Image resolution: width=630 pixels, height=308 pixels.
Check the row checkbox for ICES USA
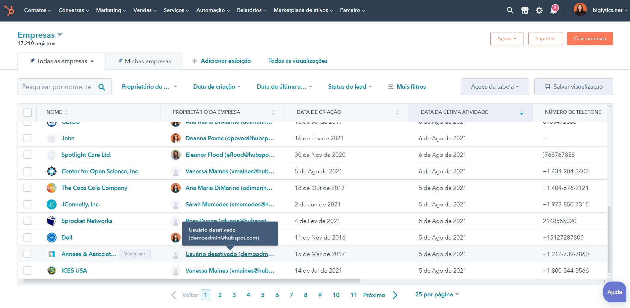(x=27, y=270)
